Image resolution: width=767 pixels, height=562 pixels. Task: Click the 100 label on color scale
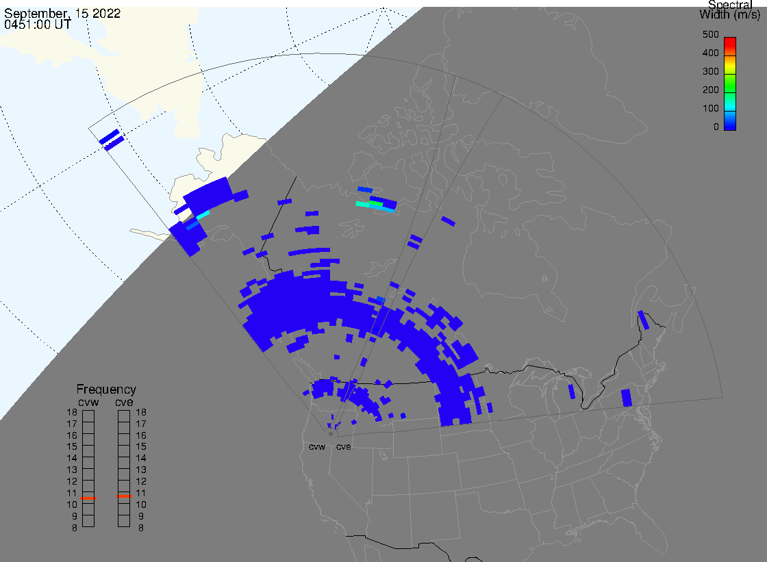click(x=710, y=109)
